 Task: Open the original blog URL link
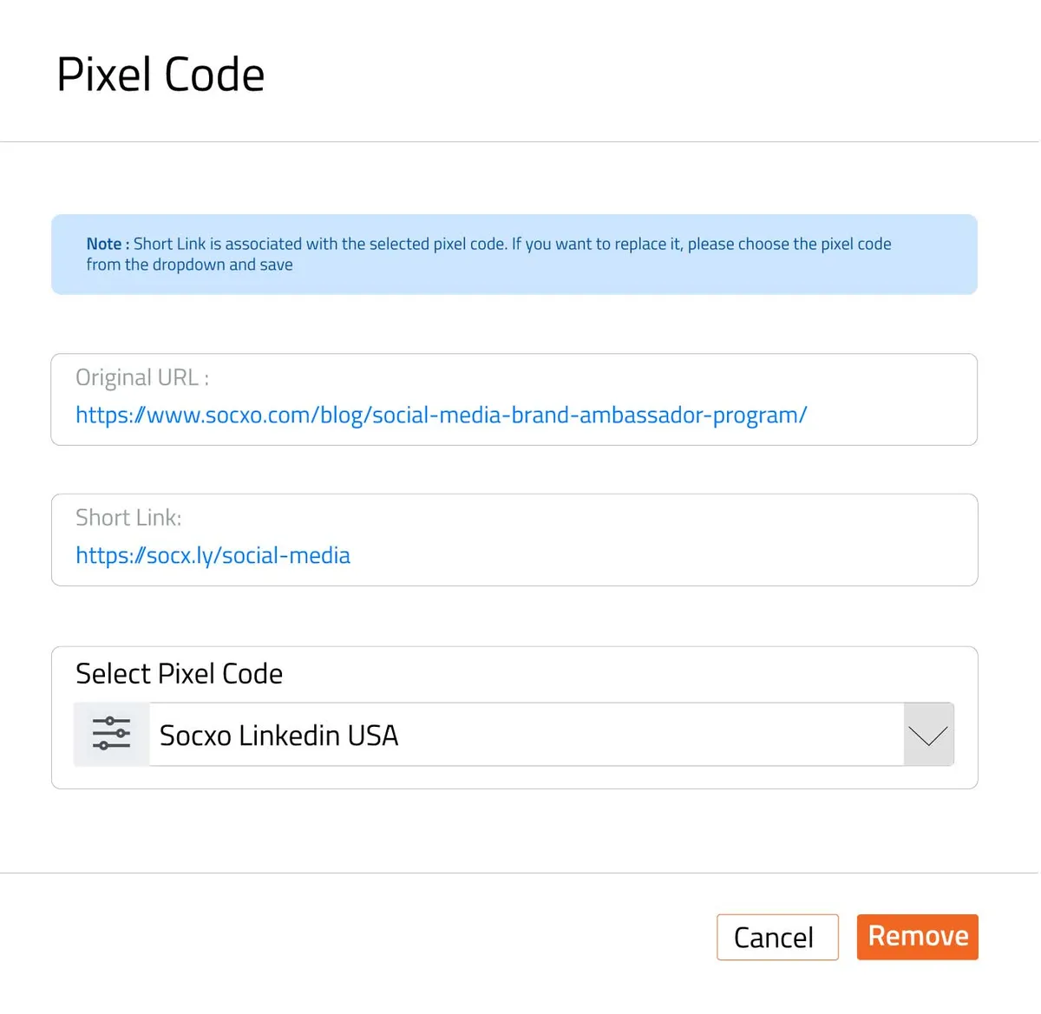(x=441, y=415)
